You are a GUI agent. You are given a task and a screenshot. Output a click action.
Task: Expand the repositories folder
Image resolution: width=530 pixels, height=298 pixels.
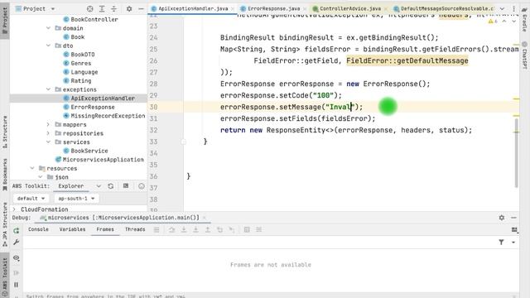click(x=48, y=133)
